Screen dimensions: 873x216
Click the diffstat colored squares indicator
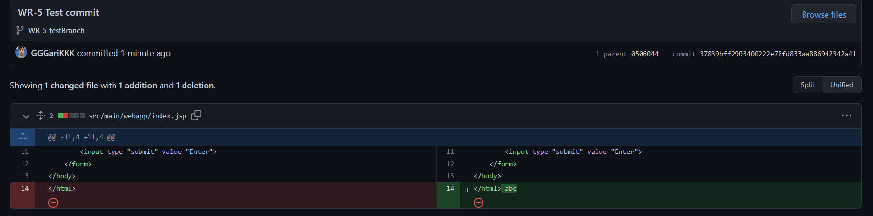click(71, 116)
